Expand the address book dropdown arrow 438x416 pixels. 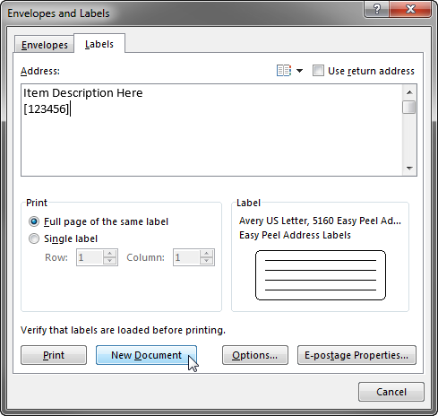coord(299,71)
